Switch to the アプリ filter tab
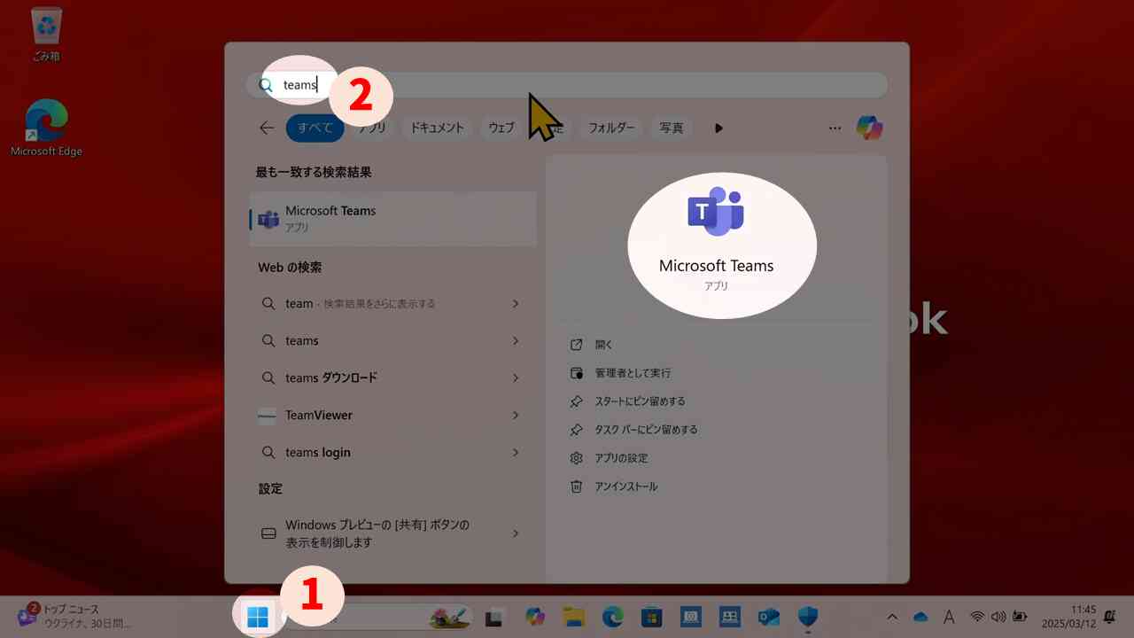Image resolution: width=1134 pixels, height=638 pixels. [x=371, y=128]
